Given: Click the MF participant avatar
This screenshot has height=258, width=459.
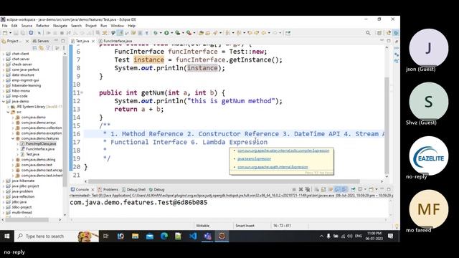Looking at the screenshot, I should click(x=429, y=209).
